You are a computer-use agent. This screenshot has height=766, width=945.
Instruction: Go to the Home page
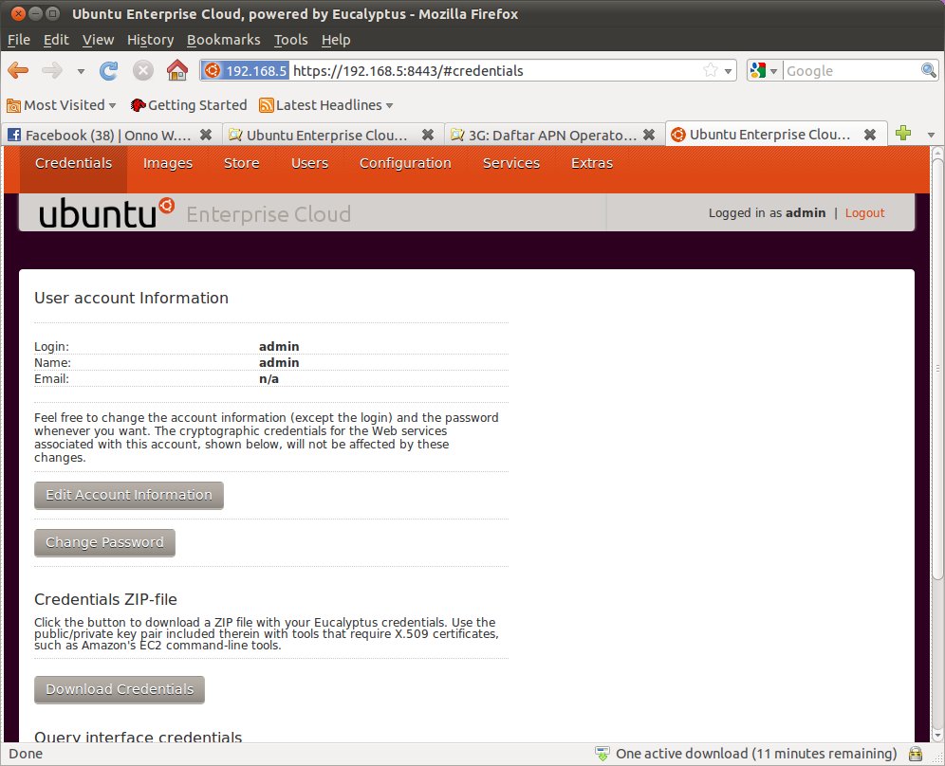pos(177,70)
